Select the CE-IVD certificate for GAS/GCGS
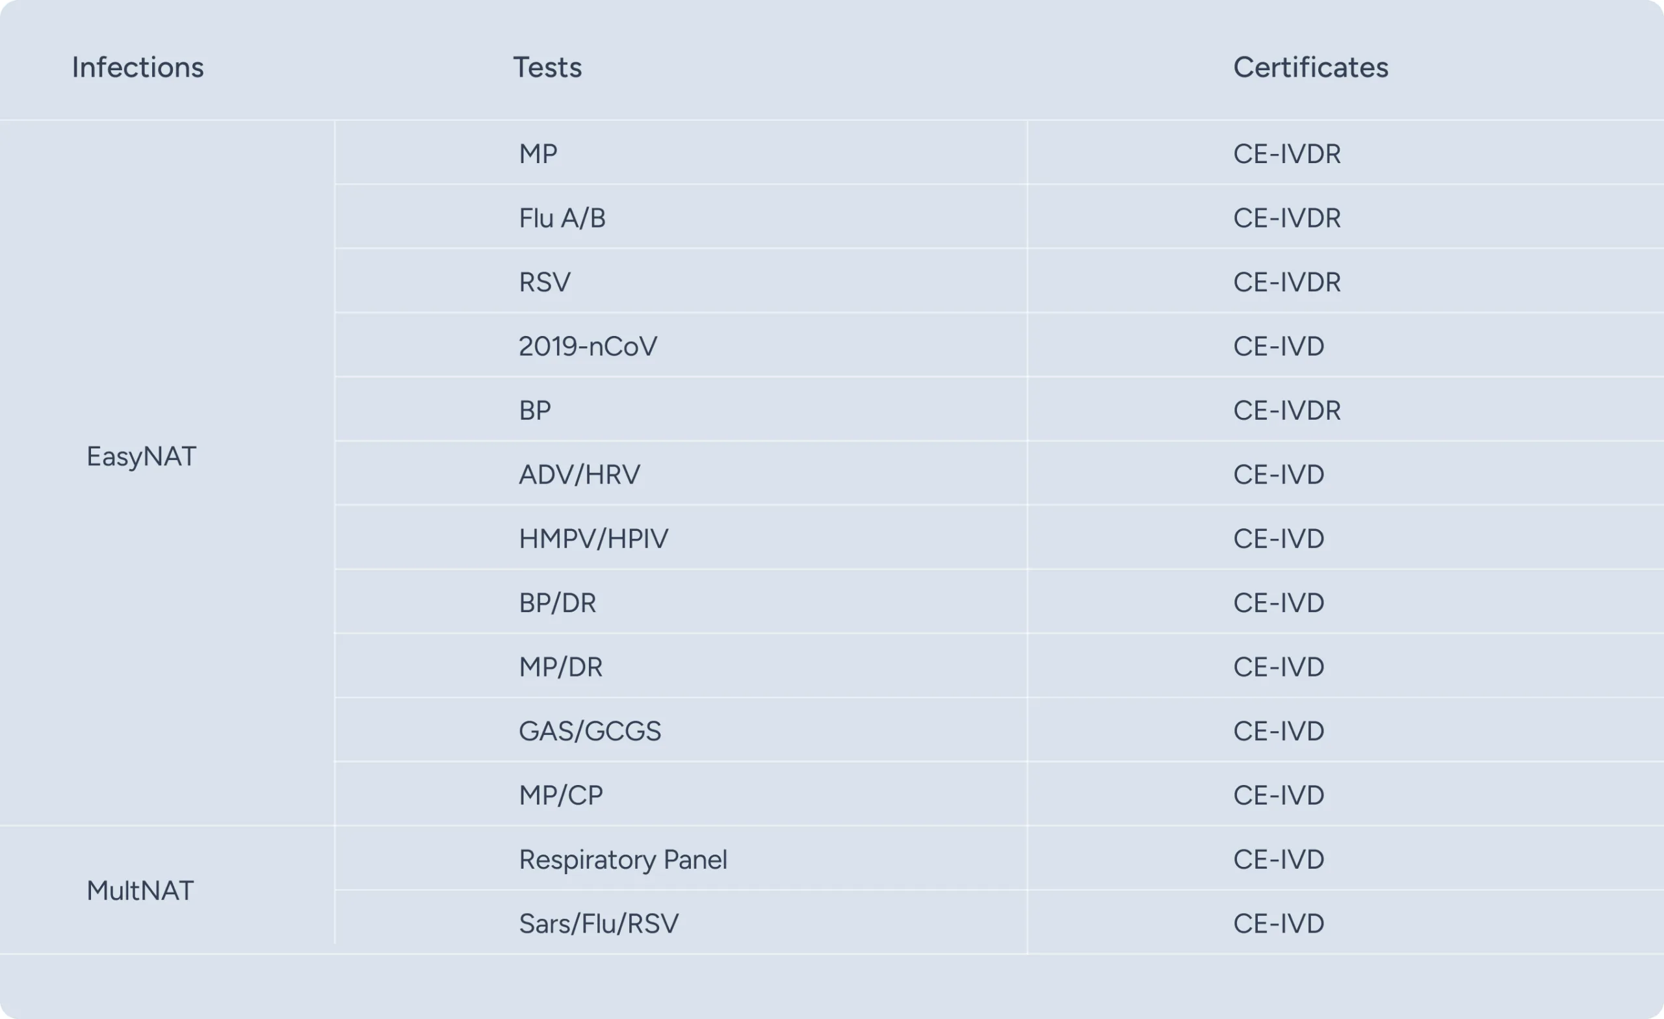The height and width of the screenshot is (1019, 1664). coord(1278,731)
